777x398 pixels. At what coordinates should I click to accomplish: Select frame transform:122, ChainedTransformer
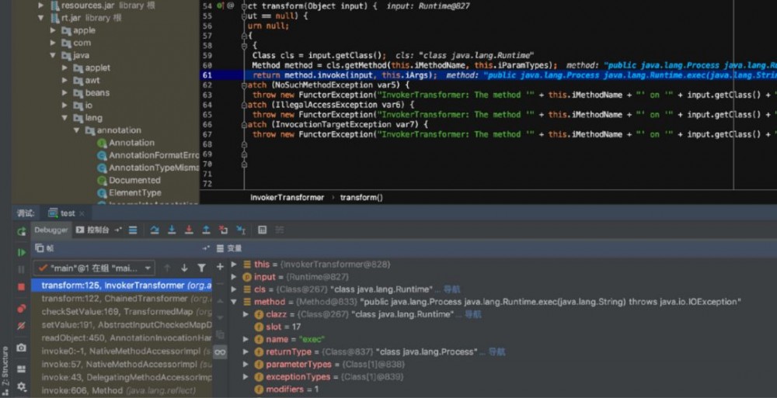[121, 299]
